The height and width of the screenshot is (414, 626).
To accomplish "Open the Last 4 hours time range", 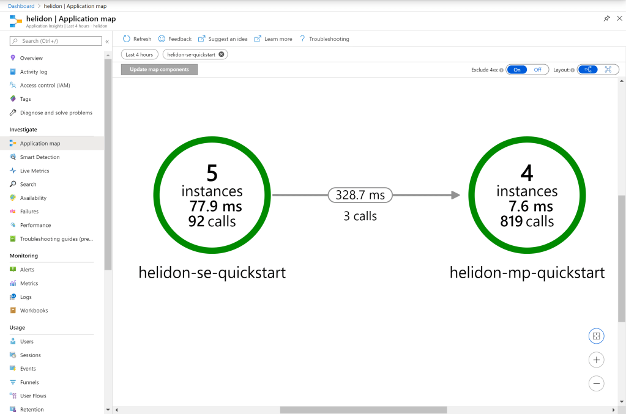I will click(x=139, y=54).
